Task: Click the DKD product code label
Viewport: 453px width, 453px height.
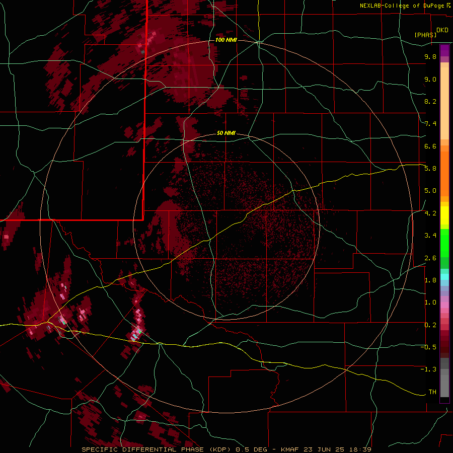Action: (442, 30)
